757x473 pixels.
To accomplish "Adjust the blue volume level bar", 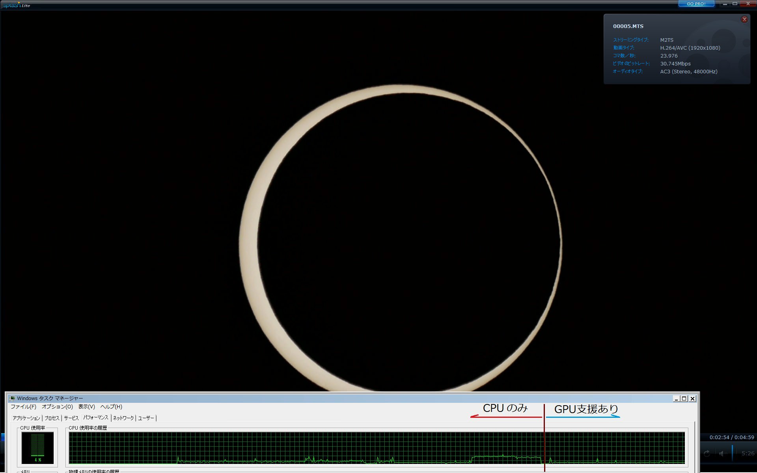I will pyautogui.click(x=732, y=453).
